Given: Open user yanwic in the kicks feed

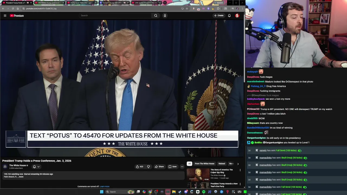Looking at the screenshot, I should click(x=263, y=150).
